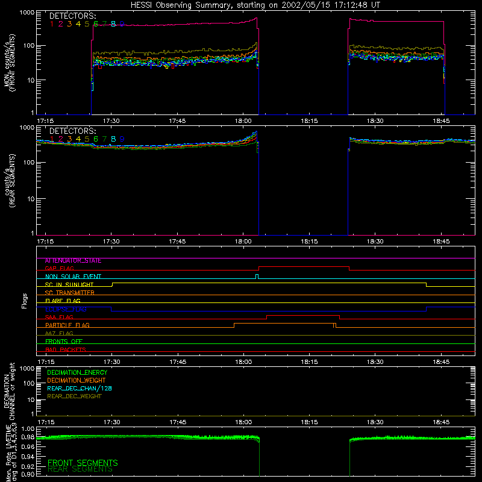Select the ATTENUATOR_STATE flag label

click(x=73, y=261)
